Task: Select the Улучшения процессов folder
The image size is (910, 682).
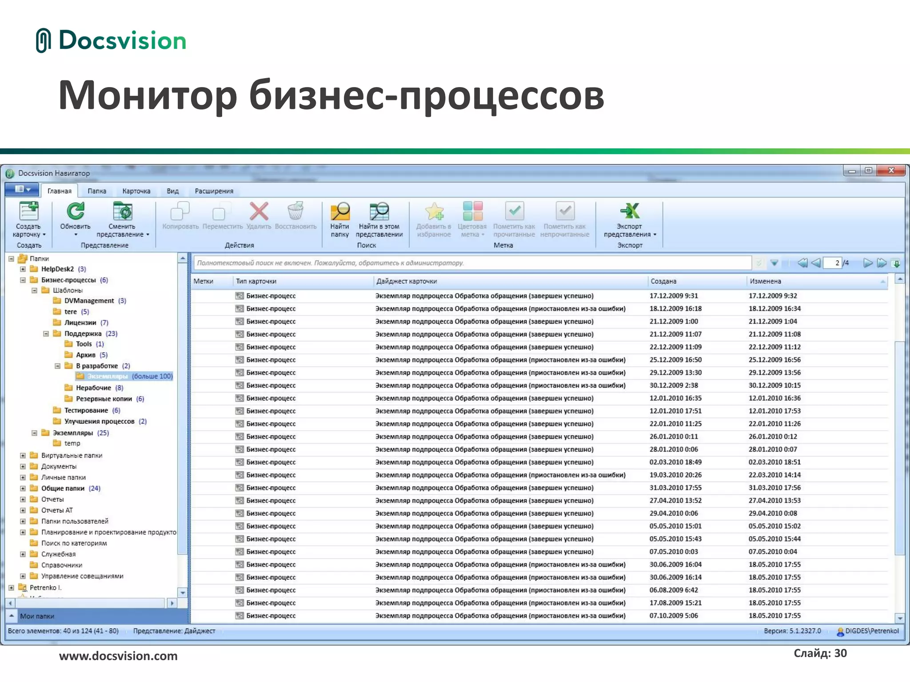Action: pyautogui.click(x=100, y=421)
